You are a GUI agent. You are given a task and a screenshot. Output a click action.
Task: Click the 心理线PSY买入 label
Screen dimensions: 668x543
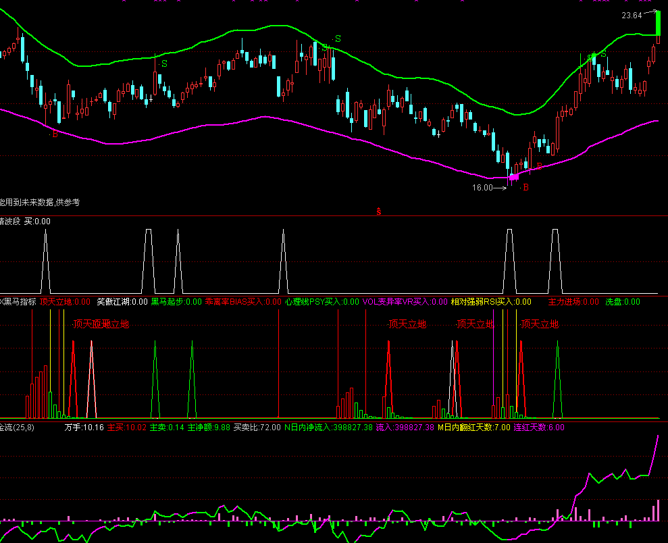(x=322, y=302)
